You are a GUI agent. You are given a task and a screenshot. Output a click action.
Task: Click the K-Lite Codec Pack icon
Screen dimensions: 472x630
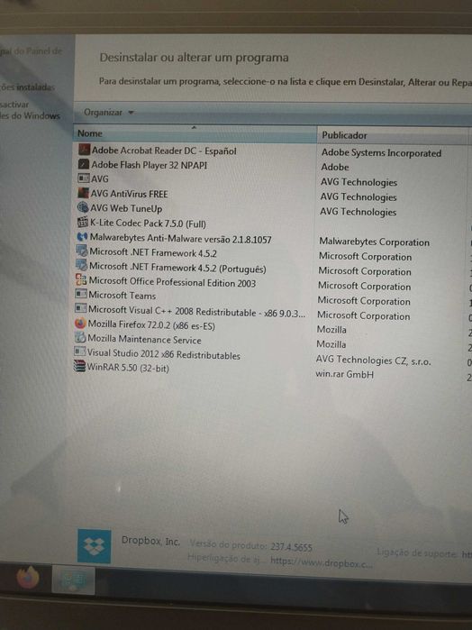click(x=82, y=222)
